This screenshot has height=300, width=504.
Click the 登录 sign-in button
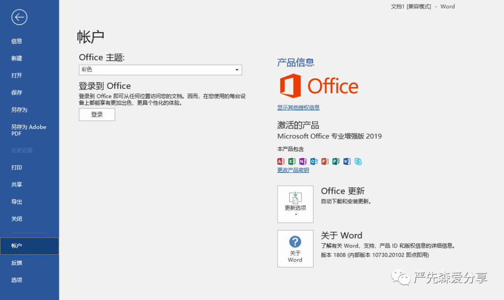click(x=97, y=115)
